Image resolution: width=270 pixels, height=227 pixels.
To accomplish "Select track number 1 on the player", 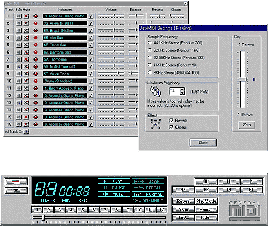I will 37,210.
